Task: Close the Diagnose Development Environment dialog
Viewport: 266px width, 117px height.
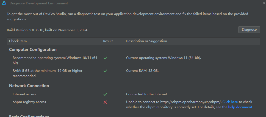Action: point(264,3)
